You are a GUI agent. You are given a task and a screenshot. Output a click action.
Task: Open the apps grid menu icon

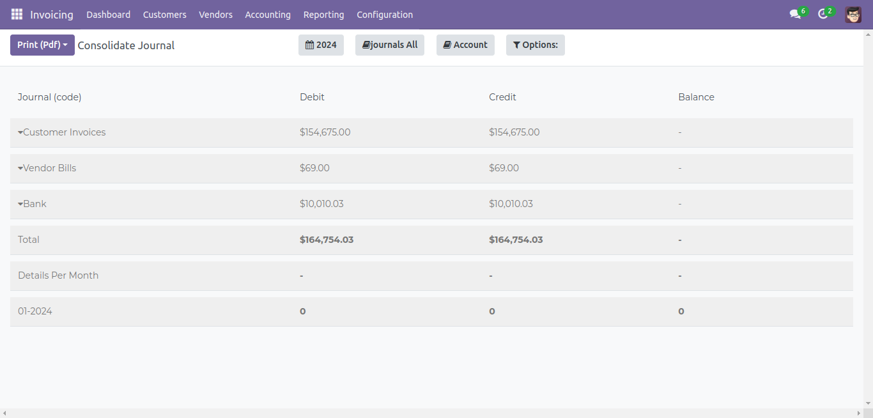pos(17,14)
